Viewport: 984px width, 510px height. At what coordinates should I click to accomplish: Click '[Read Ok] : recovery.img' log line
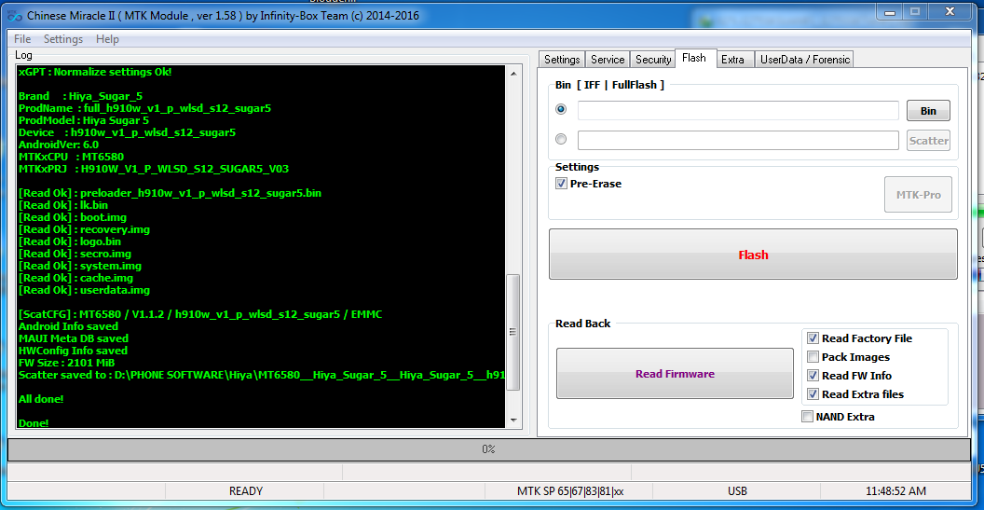click(x=84, y=229)
